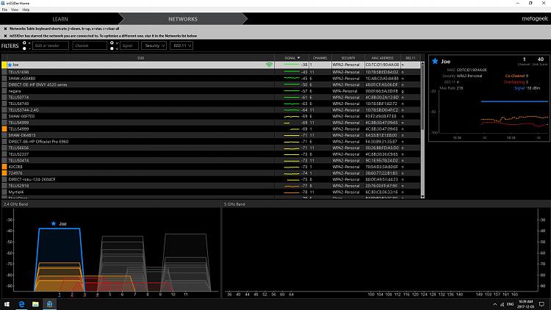551x310 pixels.
Task: Launch Microsoft Edge from the taskbar
Action: click(x=21, y=304)
